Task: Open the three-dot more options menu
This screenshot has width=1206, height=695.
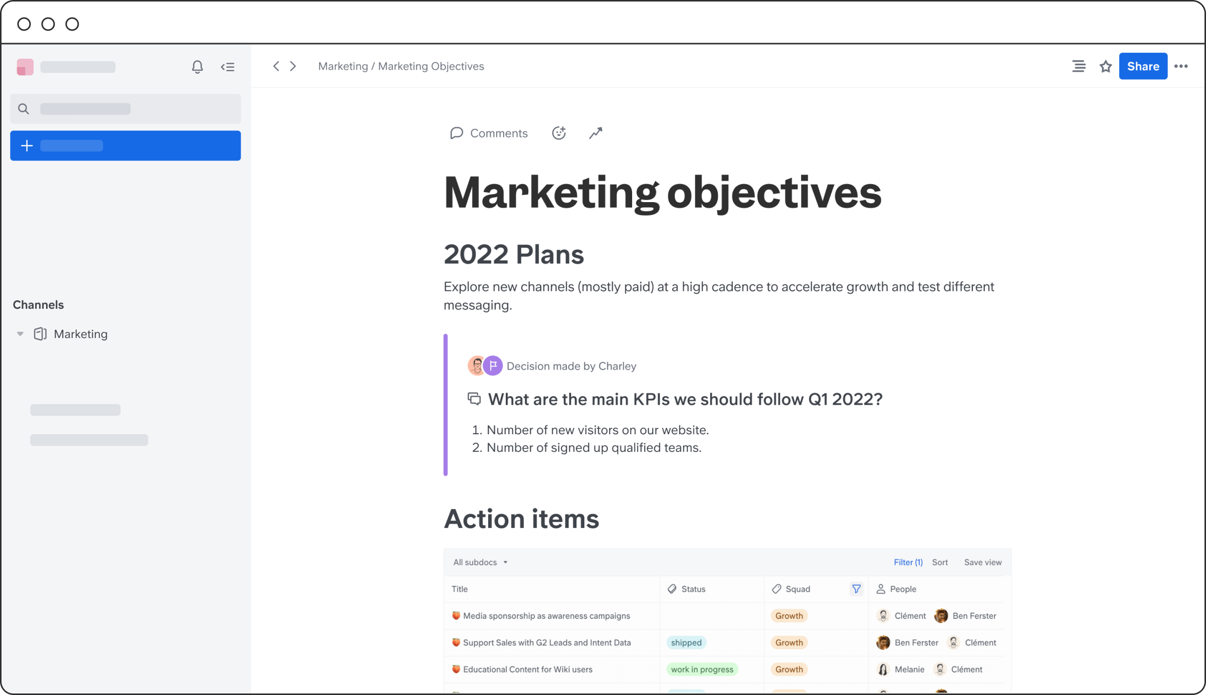Action: (1181, 66)
